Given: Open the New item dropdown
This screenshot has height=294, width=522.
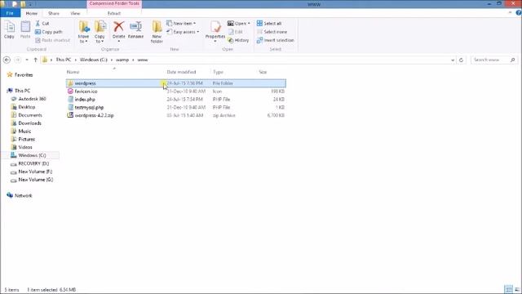Looking at the screenshot, I should point(181,24).
